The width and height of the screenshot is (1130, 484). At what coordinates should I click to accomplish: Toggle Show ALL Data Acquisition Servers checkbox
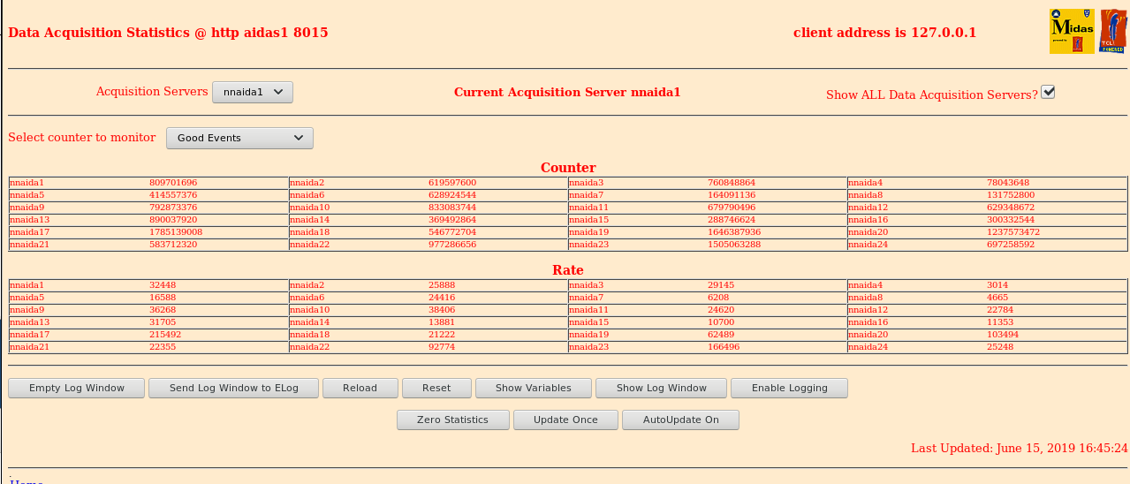(1048, 92)
